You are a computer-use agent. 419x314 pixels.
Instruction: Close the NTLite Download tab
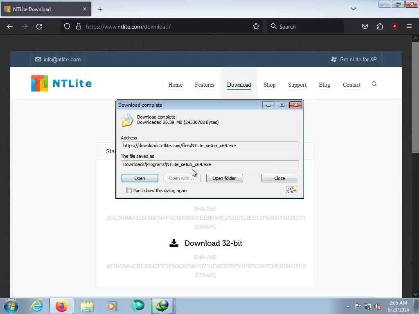click(84, 9)
